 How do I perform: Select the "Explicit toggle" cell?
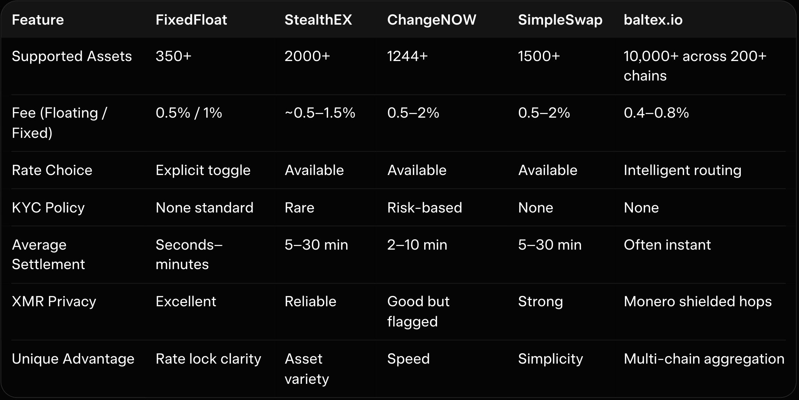pyautogui.click(x=203, y=170)
